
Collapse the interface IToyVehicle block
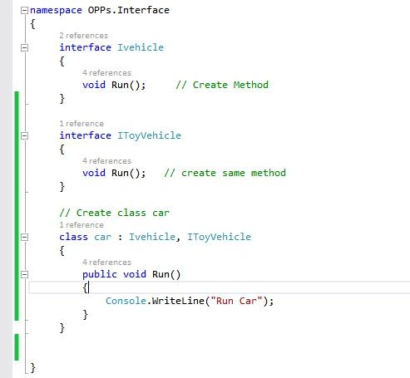coord(25,136)
